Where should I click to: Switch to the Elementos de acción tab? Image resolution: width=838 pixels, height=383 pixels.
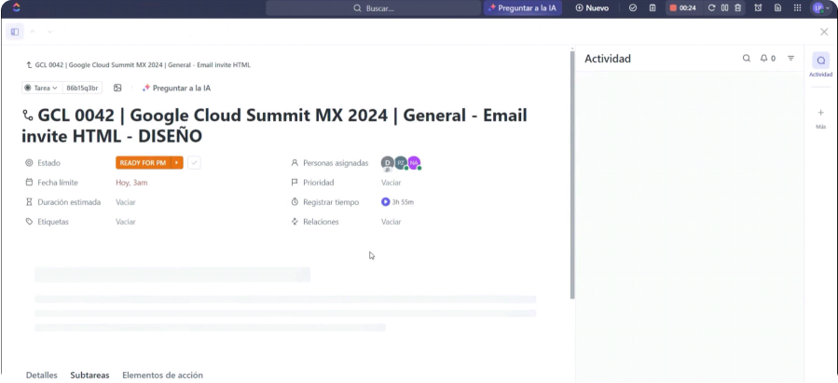(162, 375)
